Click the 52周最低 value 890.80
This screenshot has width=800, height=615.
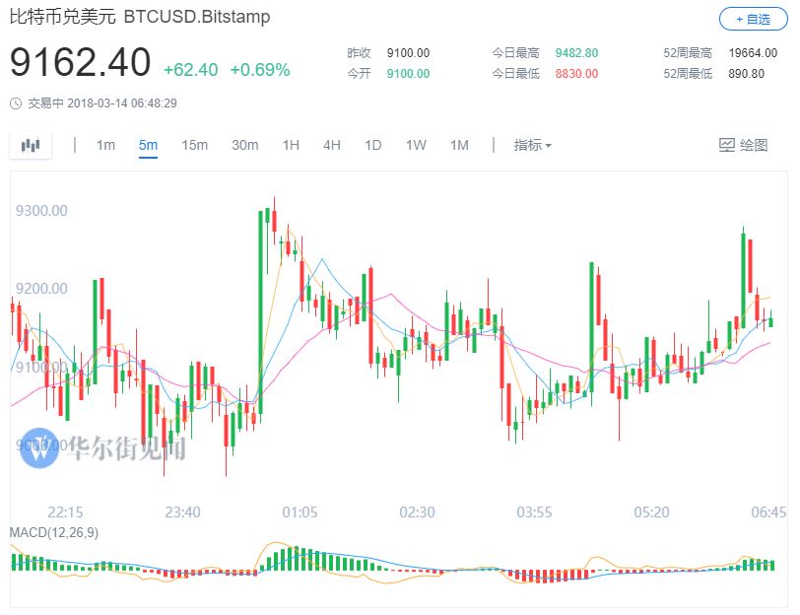747,74
